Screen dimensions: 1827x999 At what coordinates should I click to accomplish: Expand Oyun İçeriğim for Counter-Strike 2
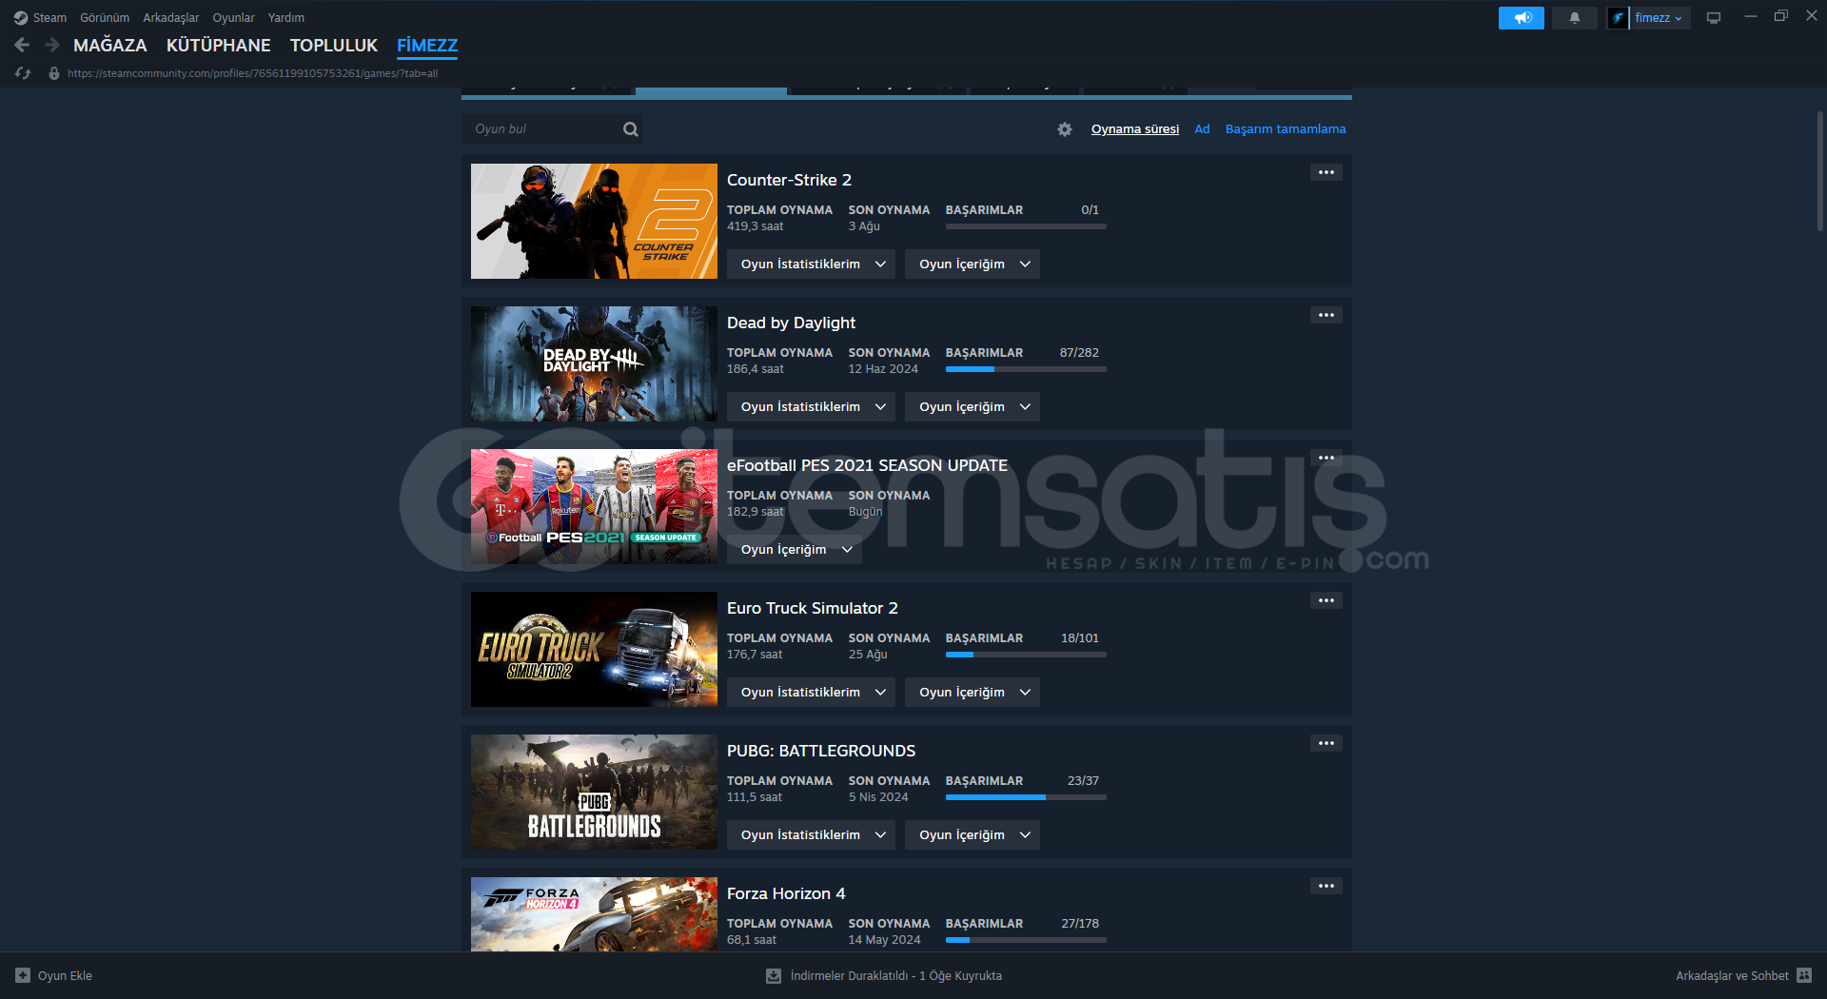[x=972, y=264]
